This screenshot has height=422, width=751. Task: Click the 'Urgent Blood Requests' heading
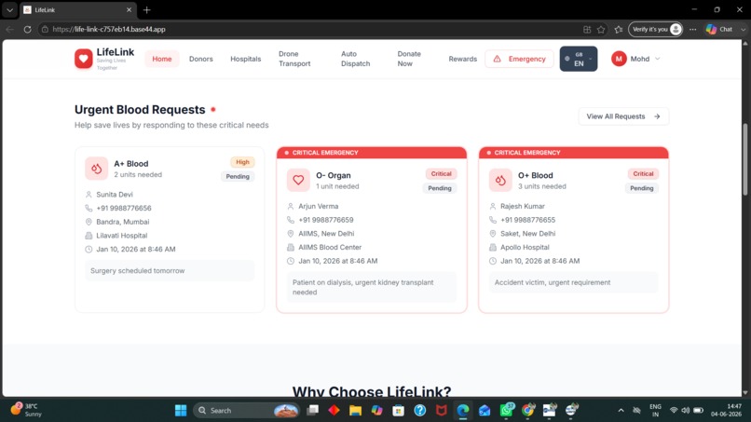click(140, 110)
